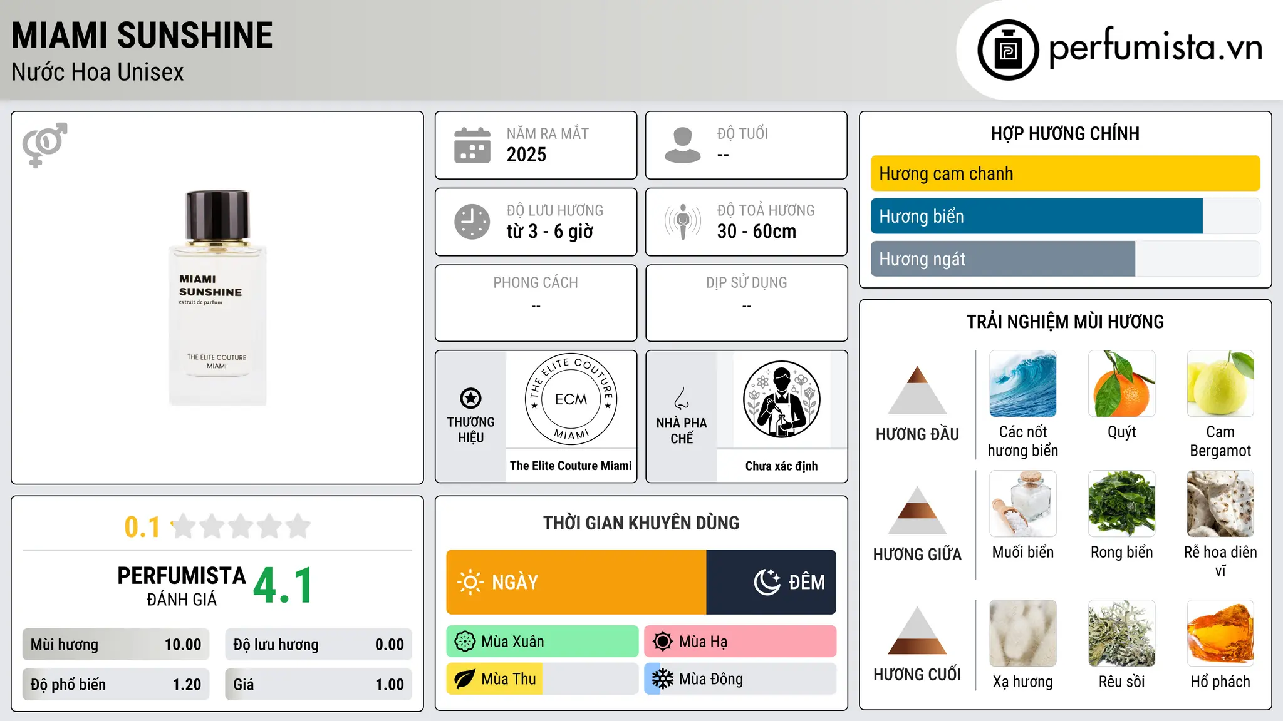1283x721 pixels.
Task: Click the person icon beside Độ tuổi
Action: (x=683, y=145)
